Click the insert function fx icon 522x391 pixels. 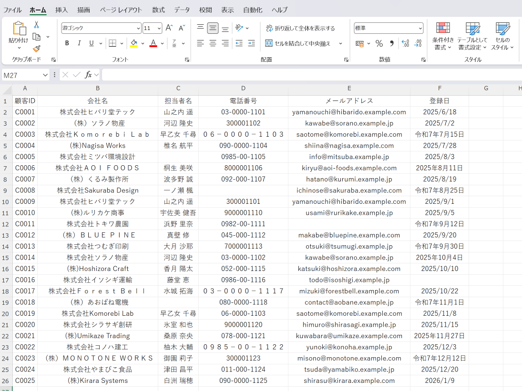tap(88, 75)
